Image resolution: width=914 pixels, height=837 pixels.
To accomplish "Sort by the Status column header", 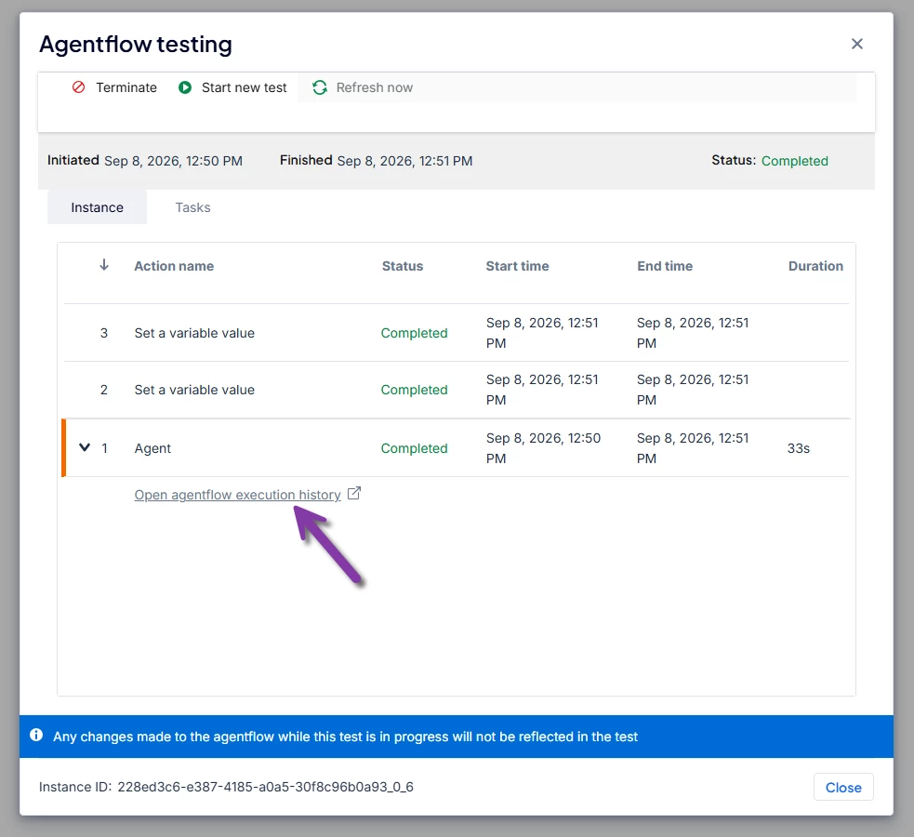I will click(x=403, y=266).
